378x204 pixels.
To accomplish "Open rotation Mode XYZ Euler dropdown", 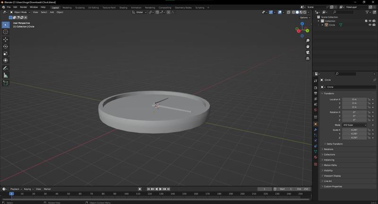I will coord(354,125).
